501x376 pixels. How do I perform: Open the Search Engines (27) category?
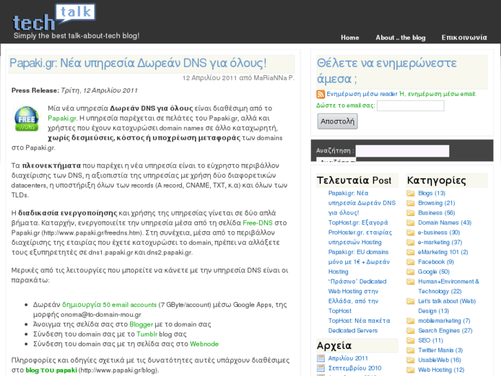445,331
